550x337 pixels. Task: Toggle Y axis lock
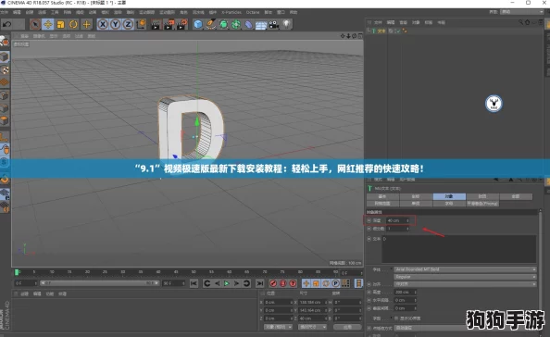pyautogui.click(x=115, y=24)
